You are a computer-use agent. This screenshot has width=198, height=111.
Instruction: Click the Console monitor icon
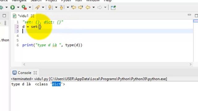click(15, 73)
